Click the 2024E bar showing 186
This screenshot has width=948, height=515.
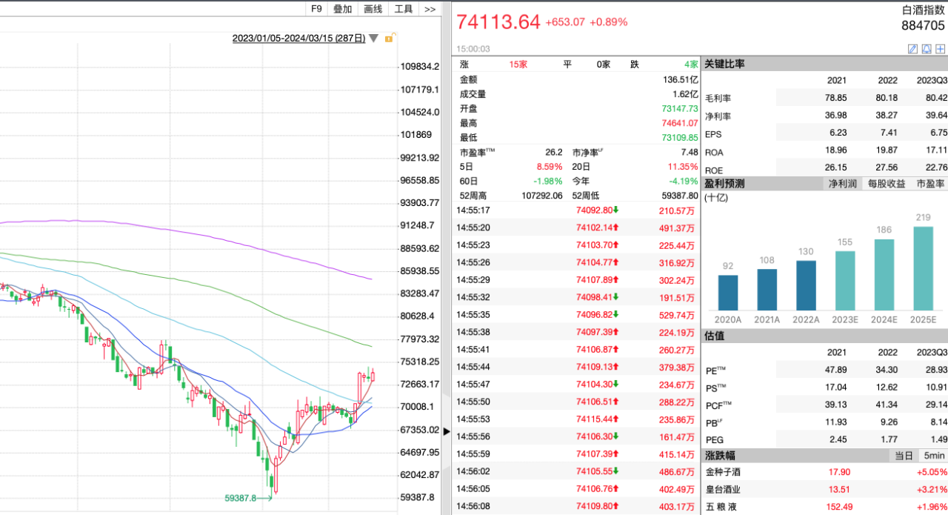click(x=884, y=275)
